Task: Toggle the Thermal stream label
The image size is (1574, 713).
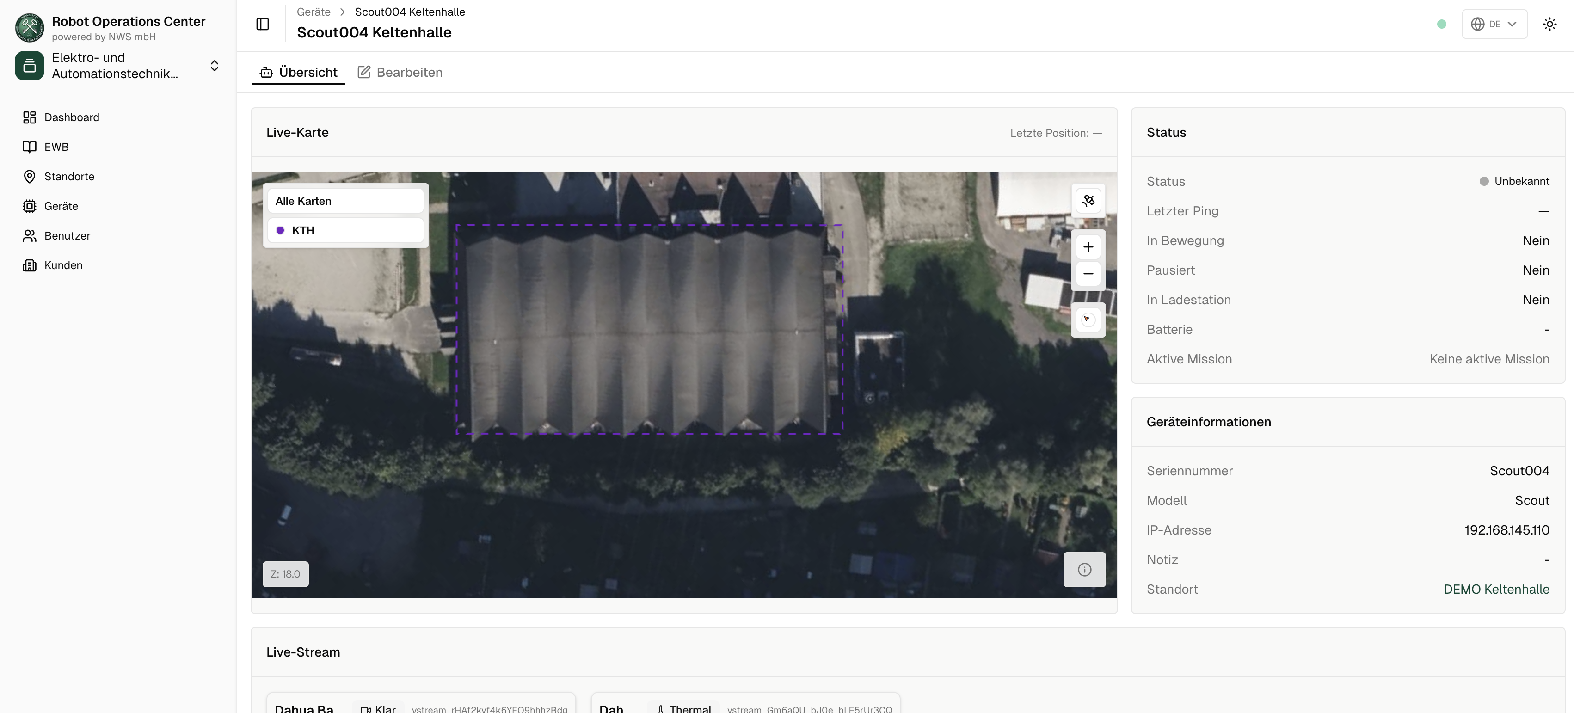Action: pyautogui.click(x=682, y=708)
